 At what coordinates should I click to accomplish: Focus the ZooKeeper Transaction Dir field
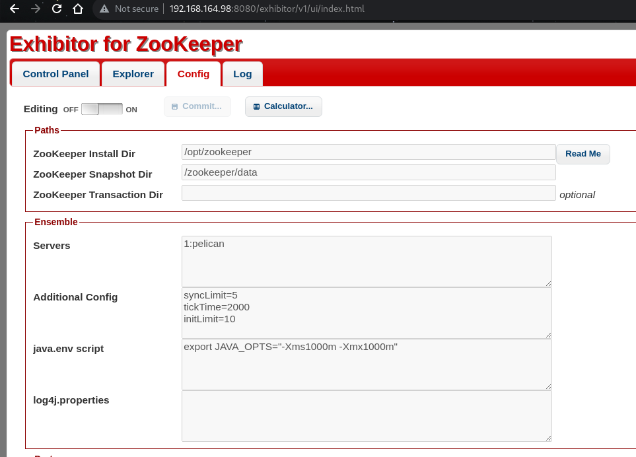pos(369,193)
